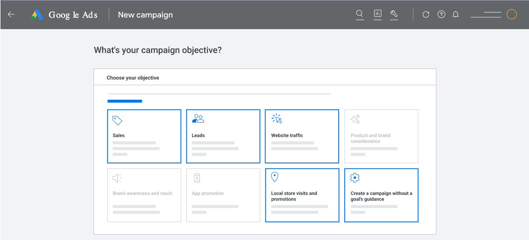Viewport: 529px width, 240px height.
Task: Open the search magnifier icon
Action: tap(360, 14)
